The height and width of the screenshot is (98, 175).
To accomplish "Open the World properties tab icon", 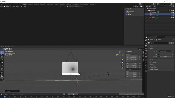I will coord(146,54).
